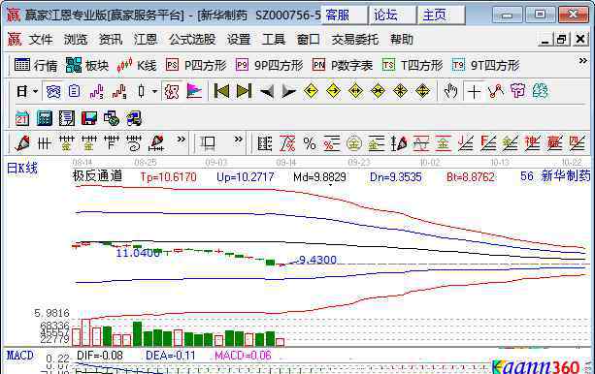Jump to first record arrow icon
This screenshot has height=374, width=595.
click(221, 91)
